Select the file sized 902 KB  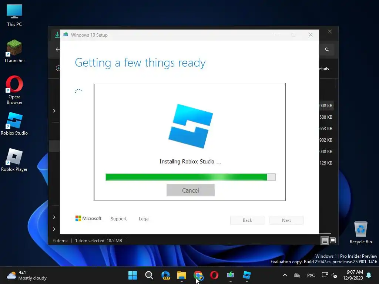(x=326, y=140)
